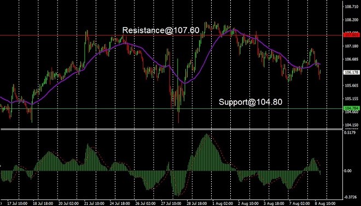Click the 27 Jul 10:00 time label
The width and height of the screenshot is (361, 206).
[x=171, y=203]
